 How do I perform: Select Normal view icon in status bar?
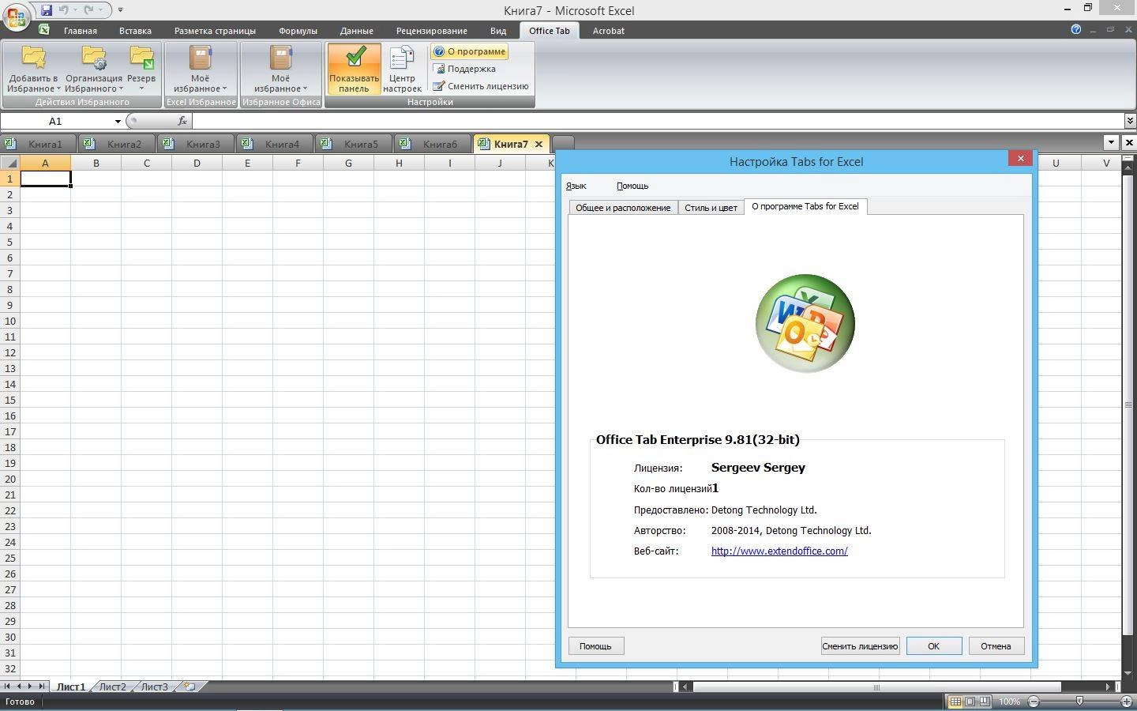[x=955, y=702]
